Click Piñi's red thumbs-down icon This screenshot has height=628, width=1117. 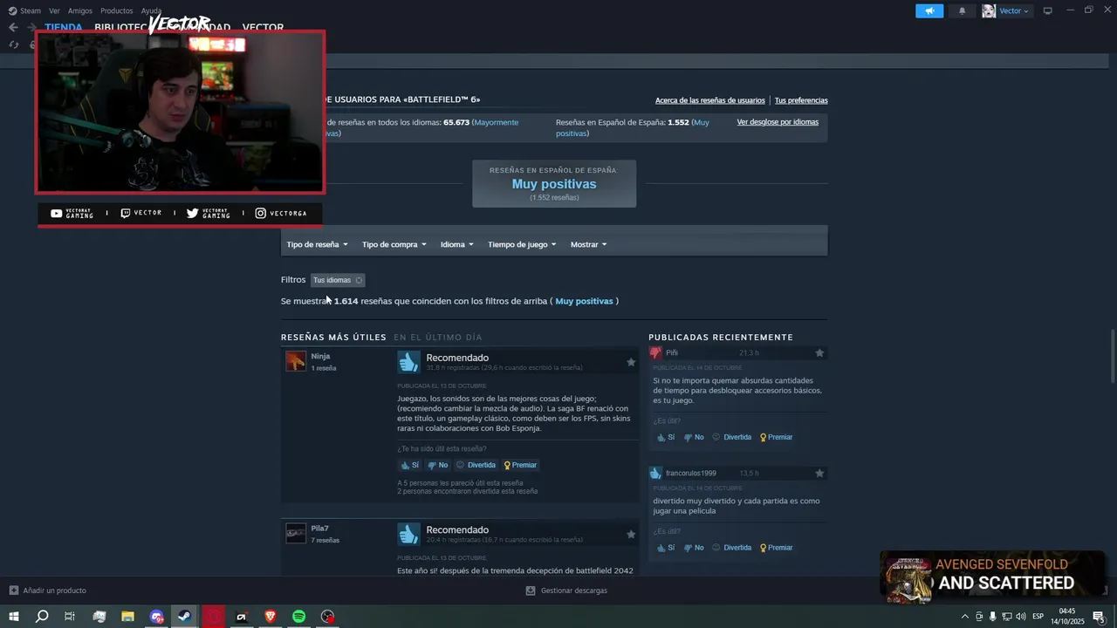pyautogui.click(x=655, y=353)
